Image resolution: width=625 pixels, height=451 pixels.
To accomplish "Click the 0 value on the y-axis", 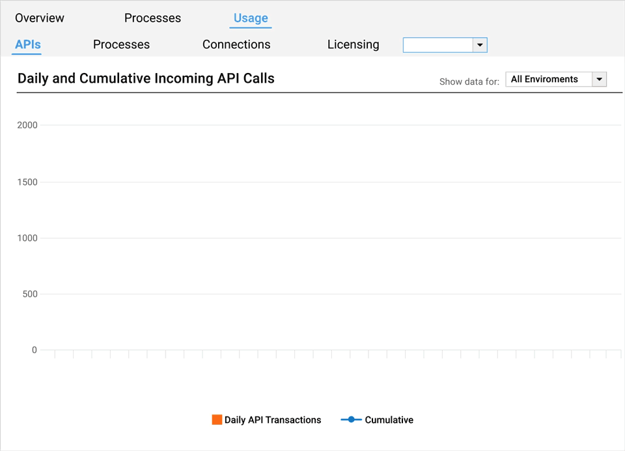I will [x=35, y=350].
